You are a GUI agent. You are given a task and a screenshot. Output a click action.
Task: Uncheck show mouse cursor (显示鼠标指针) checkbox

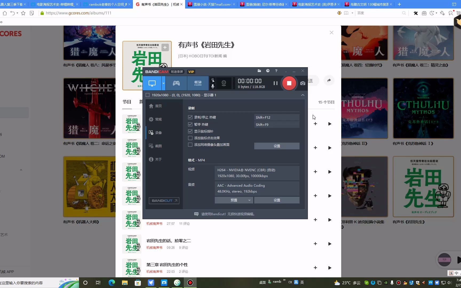pyautogui.click(x=190, y=131)
